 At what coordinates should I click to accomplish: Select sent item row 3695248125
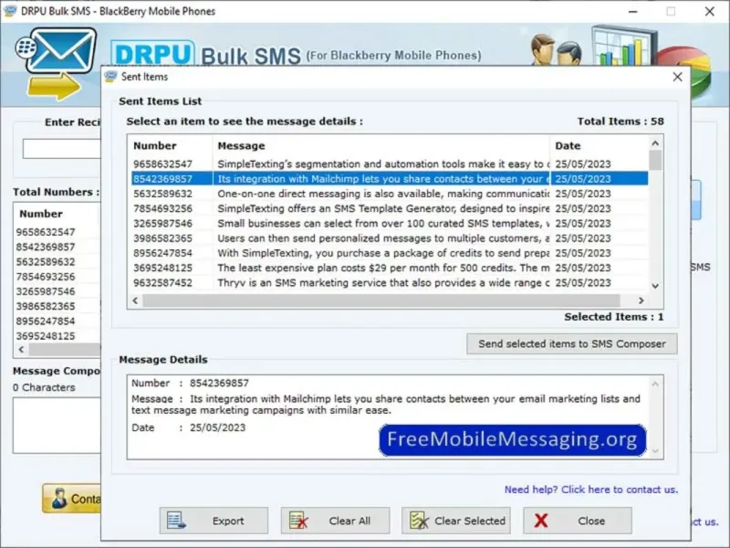[390, 268]
